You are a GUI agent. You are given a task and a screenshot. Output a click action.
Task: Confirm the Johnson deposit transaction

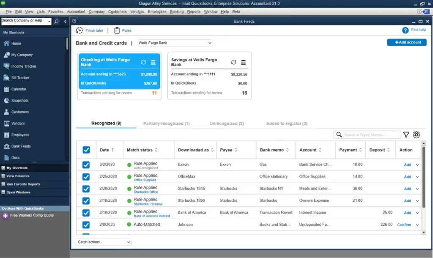[405, 225]
